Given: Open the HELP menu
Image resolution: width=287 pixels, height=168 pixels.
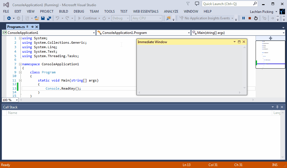Looking at the screenshot, I should [208, 11].
